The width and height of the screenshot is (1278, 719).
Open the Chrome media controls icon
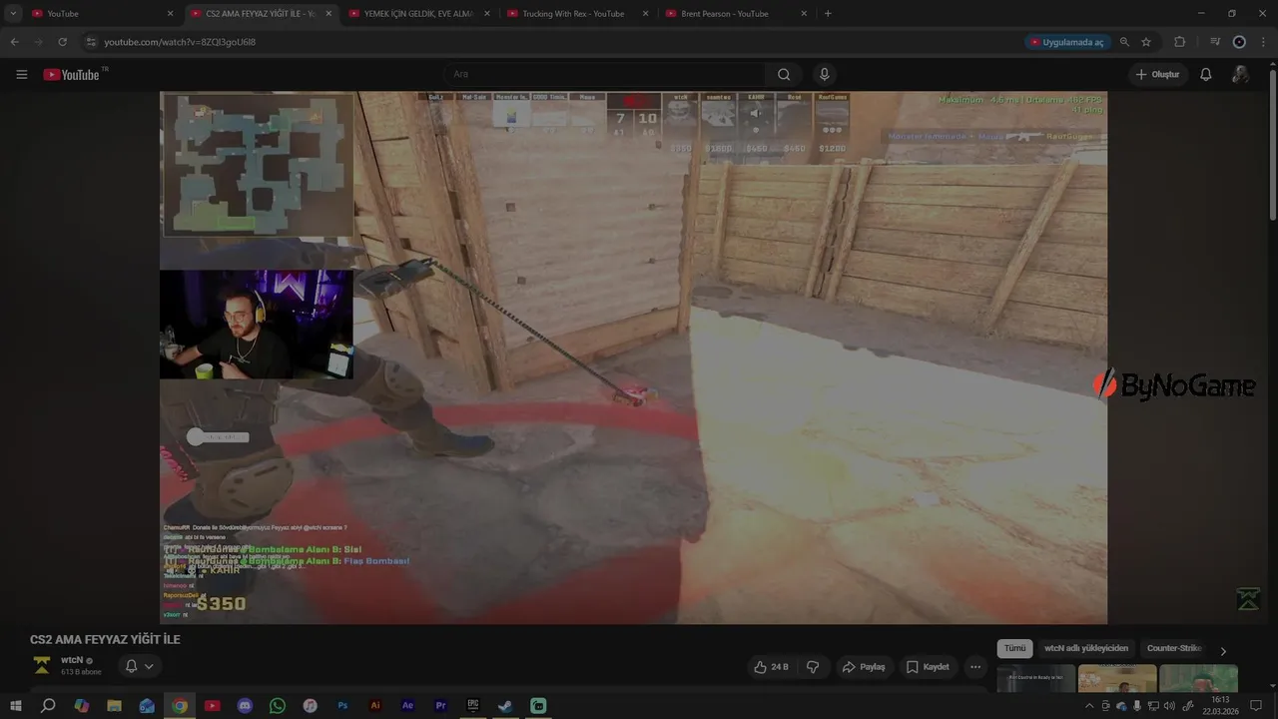(1215, 42)
